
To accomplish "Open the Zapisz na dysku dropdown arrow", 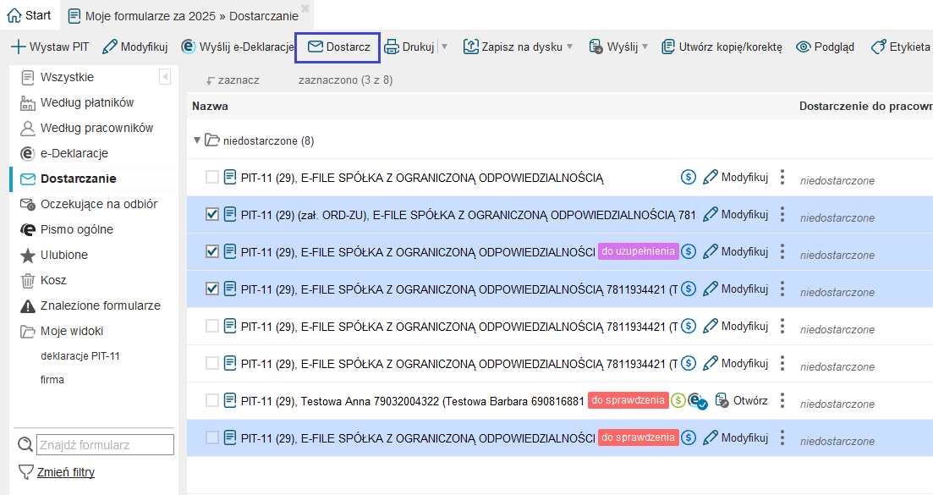I will (569, 47).
